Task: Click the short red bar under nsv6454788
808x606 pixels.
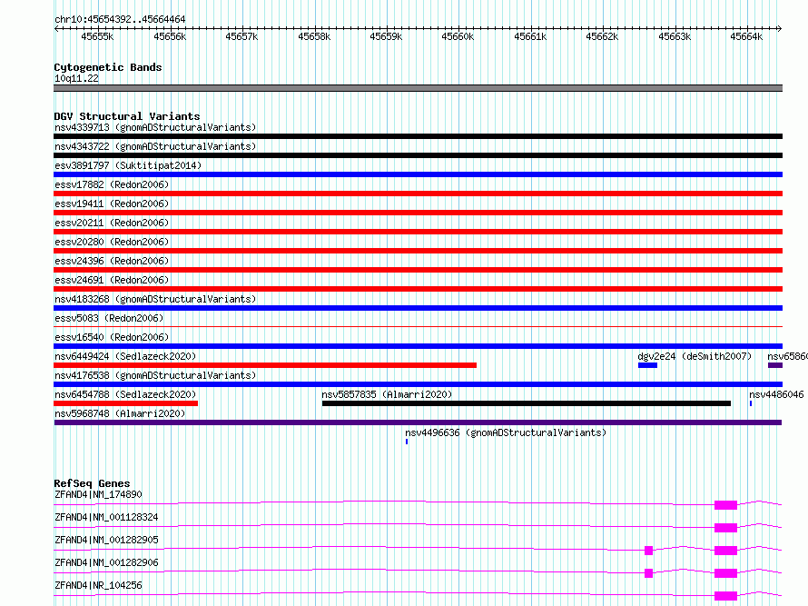Action: coord(125,403)
